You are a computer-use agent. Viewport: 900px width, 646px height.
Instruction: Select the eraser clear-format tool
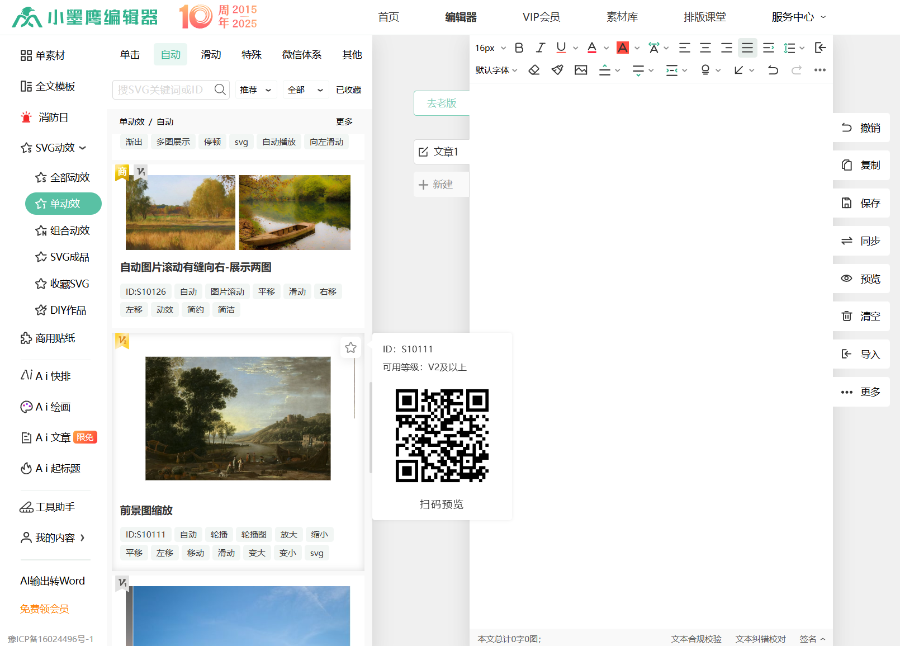(x=534, y=70)
